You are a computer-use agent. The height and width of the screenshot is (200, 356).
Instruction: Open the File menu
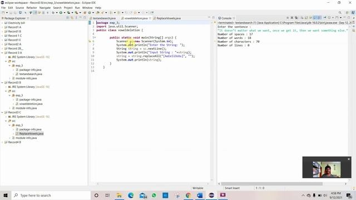point(3,8)
